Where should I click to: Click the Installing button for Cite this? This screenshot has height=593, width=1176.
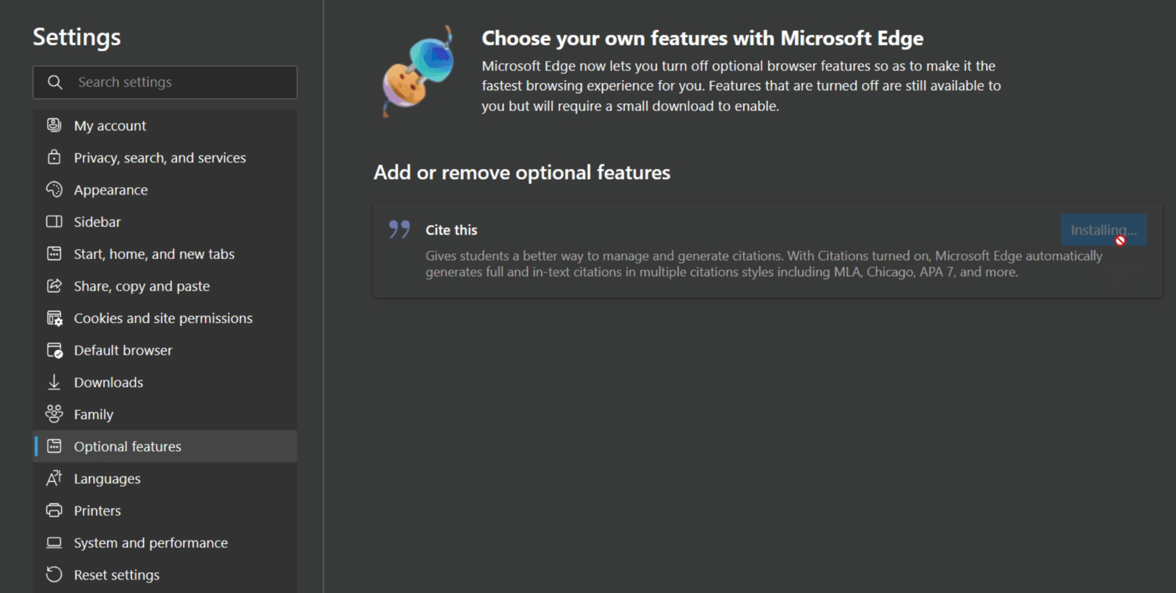click(1104, 230)
